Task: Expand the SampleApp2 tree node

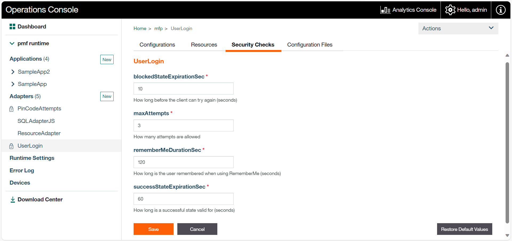Action: point(13,72)
